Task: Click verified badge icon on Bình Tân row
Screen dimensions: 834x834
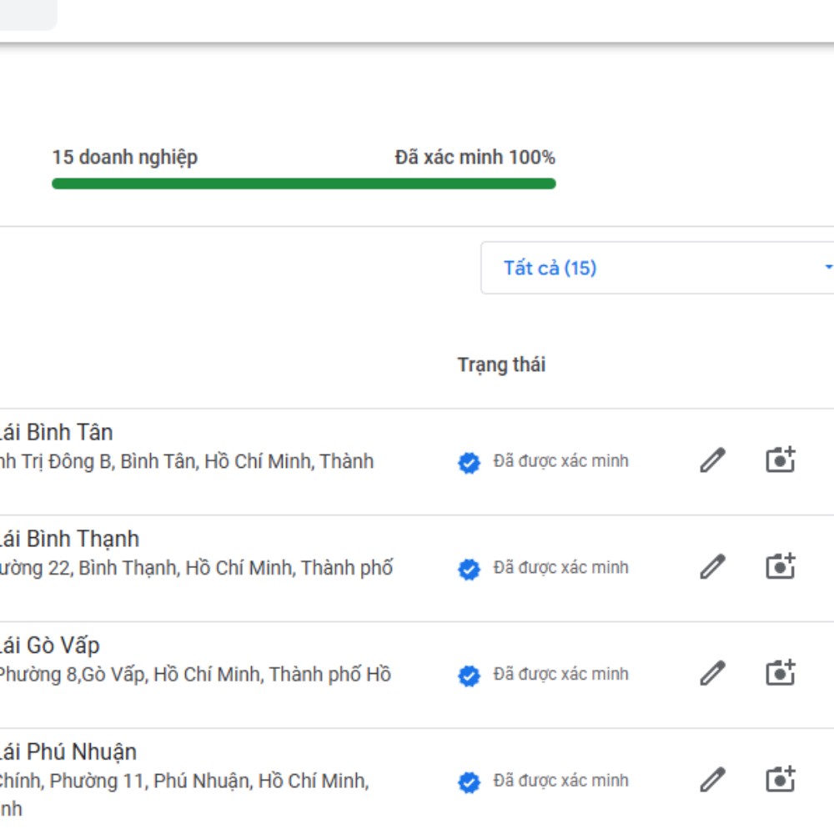Action: click(x=470, y=463)
